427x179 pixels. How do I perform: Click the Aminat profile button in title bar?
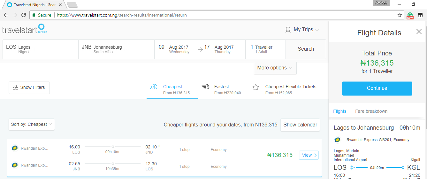[381, 3]
